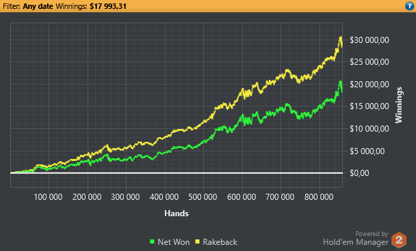The width and height of the screenshot is (416, 251).
Task: Click the 300 000 hands axis label
Action: [125, 197]
